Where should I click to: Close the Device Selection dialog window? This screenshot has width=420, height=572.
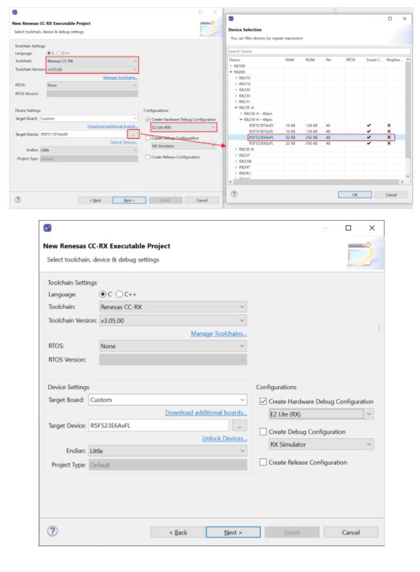[x=405, y=19]
